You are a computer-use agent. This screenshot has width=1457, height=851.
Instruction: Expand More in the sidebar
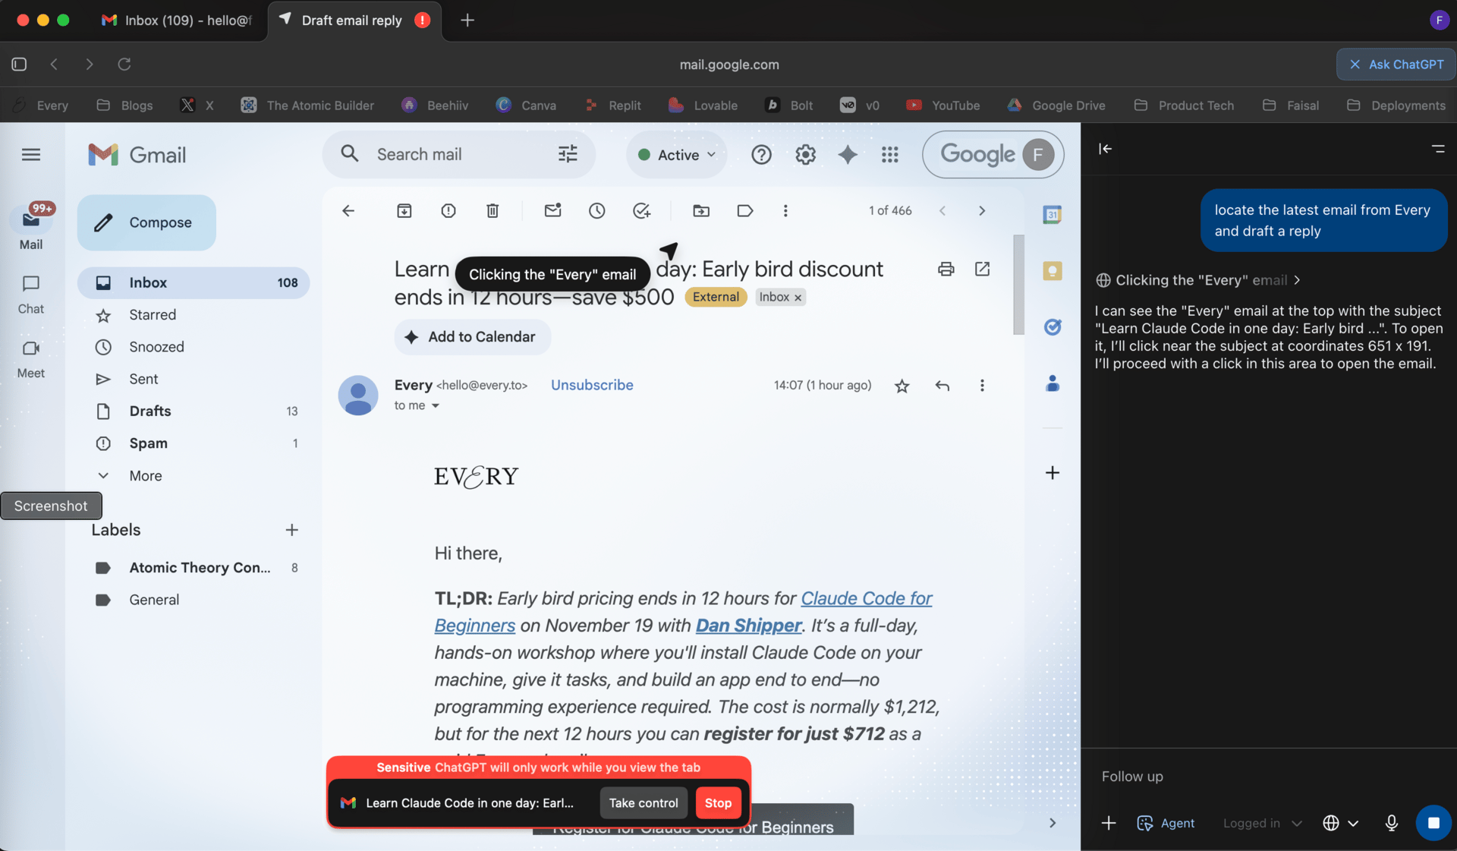point(145,476)
